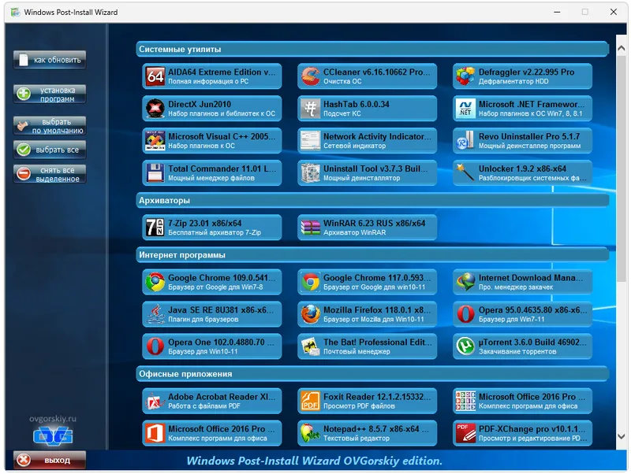This screenshot has width=631, height=474.
Task: Click the AIDA64 Extreme Edition icon
Action: pyautogui.click(x=155, y=76)
